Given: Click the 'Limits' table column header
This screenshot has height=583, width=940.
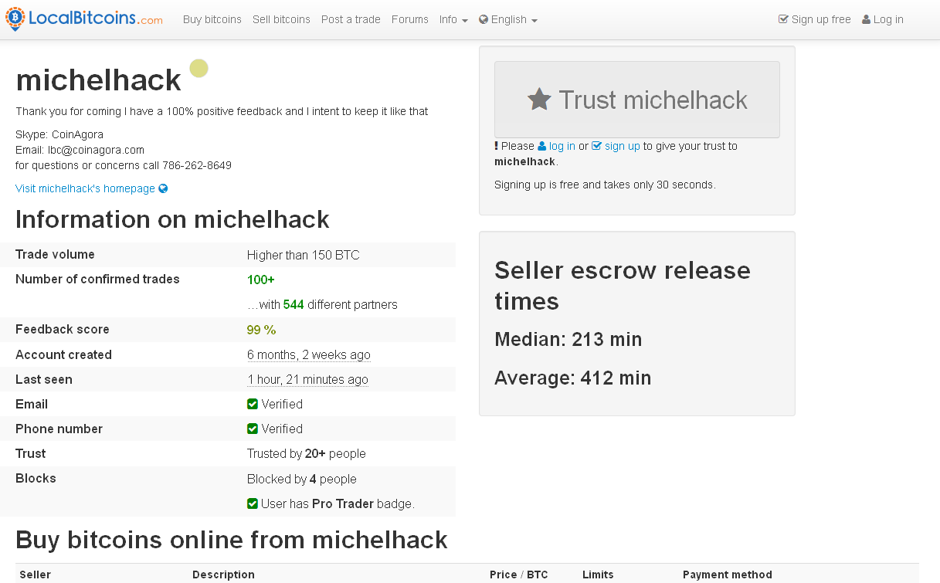Looking at the screenshot, I should pyautogui.click(x=598, y=575).
